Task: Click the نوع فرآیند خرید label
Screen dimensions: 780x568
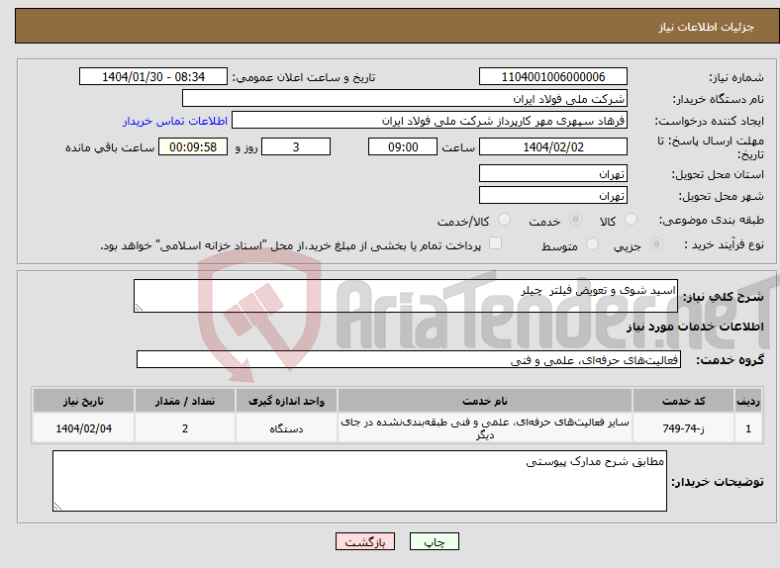Action: click(725, 244)
